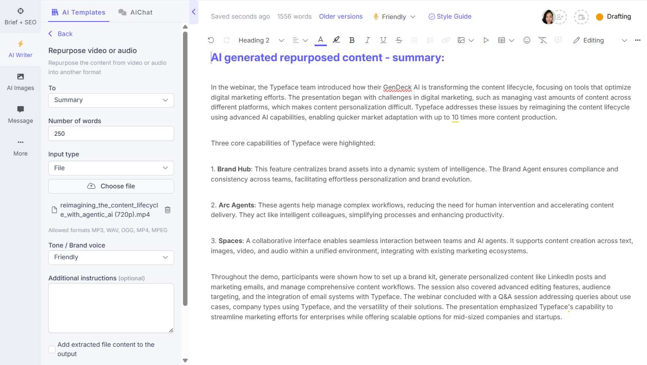Click the insert image icon
This screenshot has height=365, width=647.
[461, 40]
